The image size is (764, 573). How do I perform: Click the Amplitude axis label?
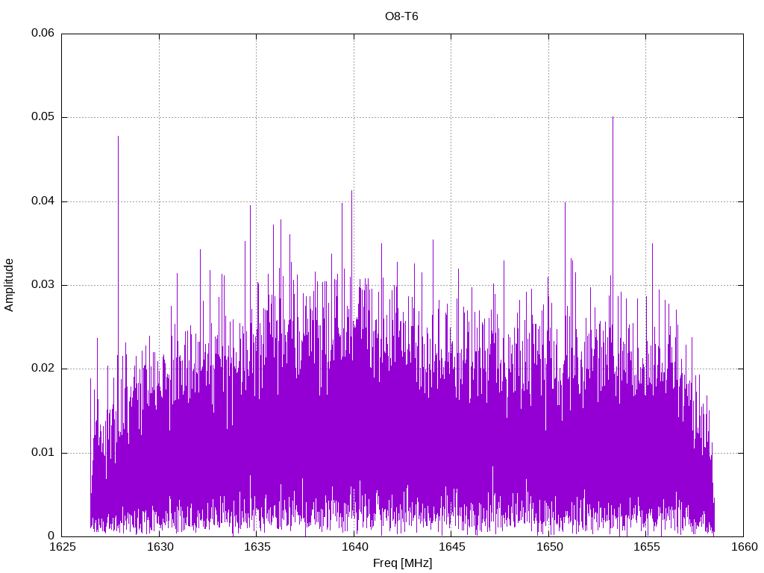tap(9, 285)
